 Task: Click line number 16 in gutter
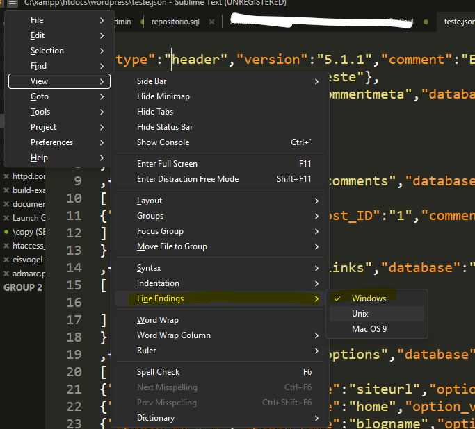coord(74,303)
